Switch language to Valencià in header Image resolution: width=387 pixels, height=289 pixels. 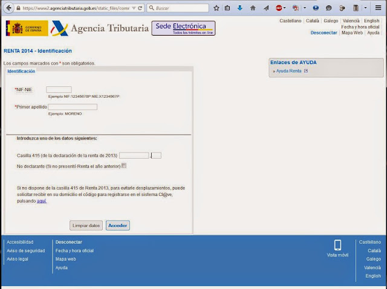point(351,21)
